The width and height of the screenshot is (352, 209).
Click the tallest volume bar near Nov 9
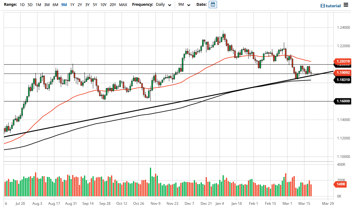click(151, 182)
